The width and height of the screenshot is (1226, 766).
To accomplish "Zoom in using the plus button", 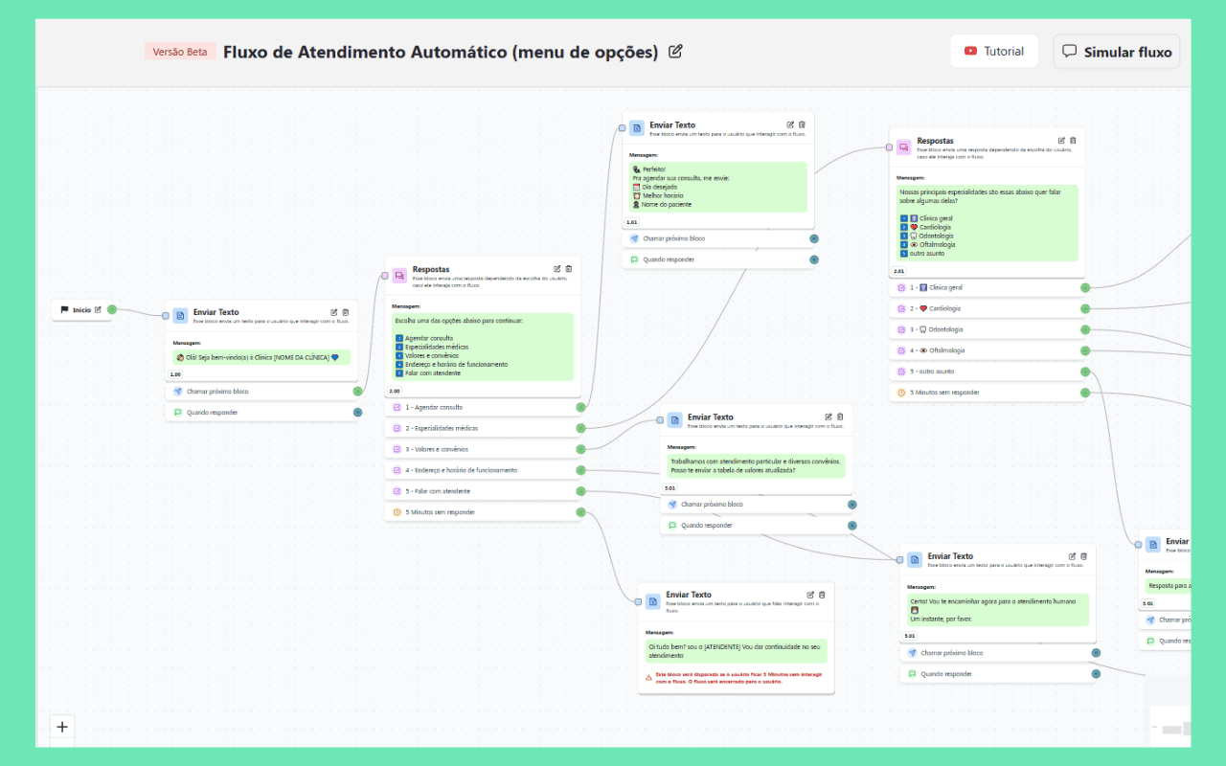I will 62,727.
